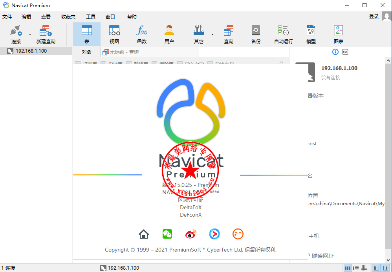
Task: Select the Backup (备份) toolbar icon
Action: [256, 31]
